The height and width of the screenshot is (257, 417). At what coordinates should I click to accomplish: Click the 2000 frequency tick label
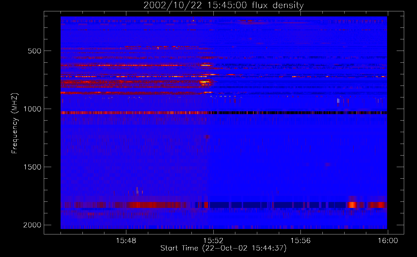32,225
